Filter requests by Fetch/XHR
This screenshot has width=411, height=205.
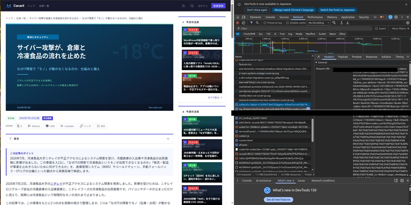[x=249, y=34]
